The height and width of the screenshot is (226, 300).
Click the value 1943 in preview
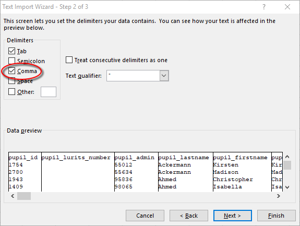pyautogui.click(x=16, y=180)
